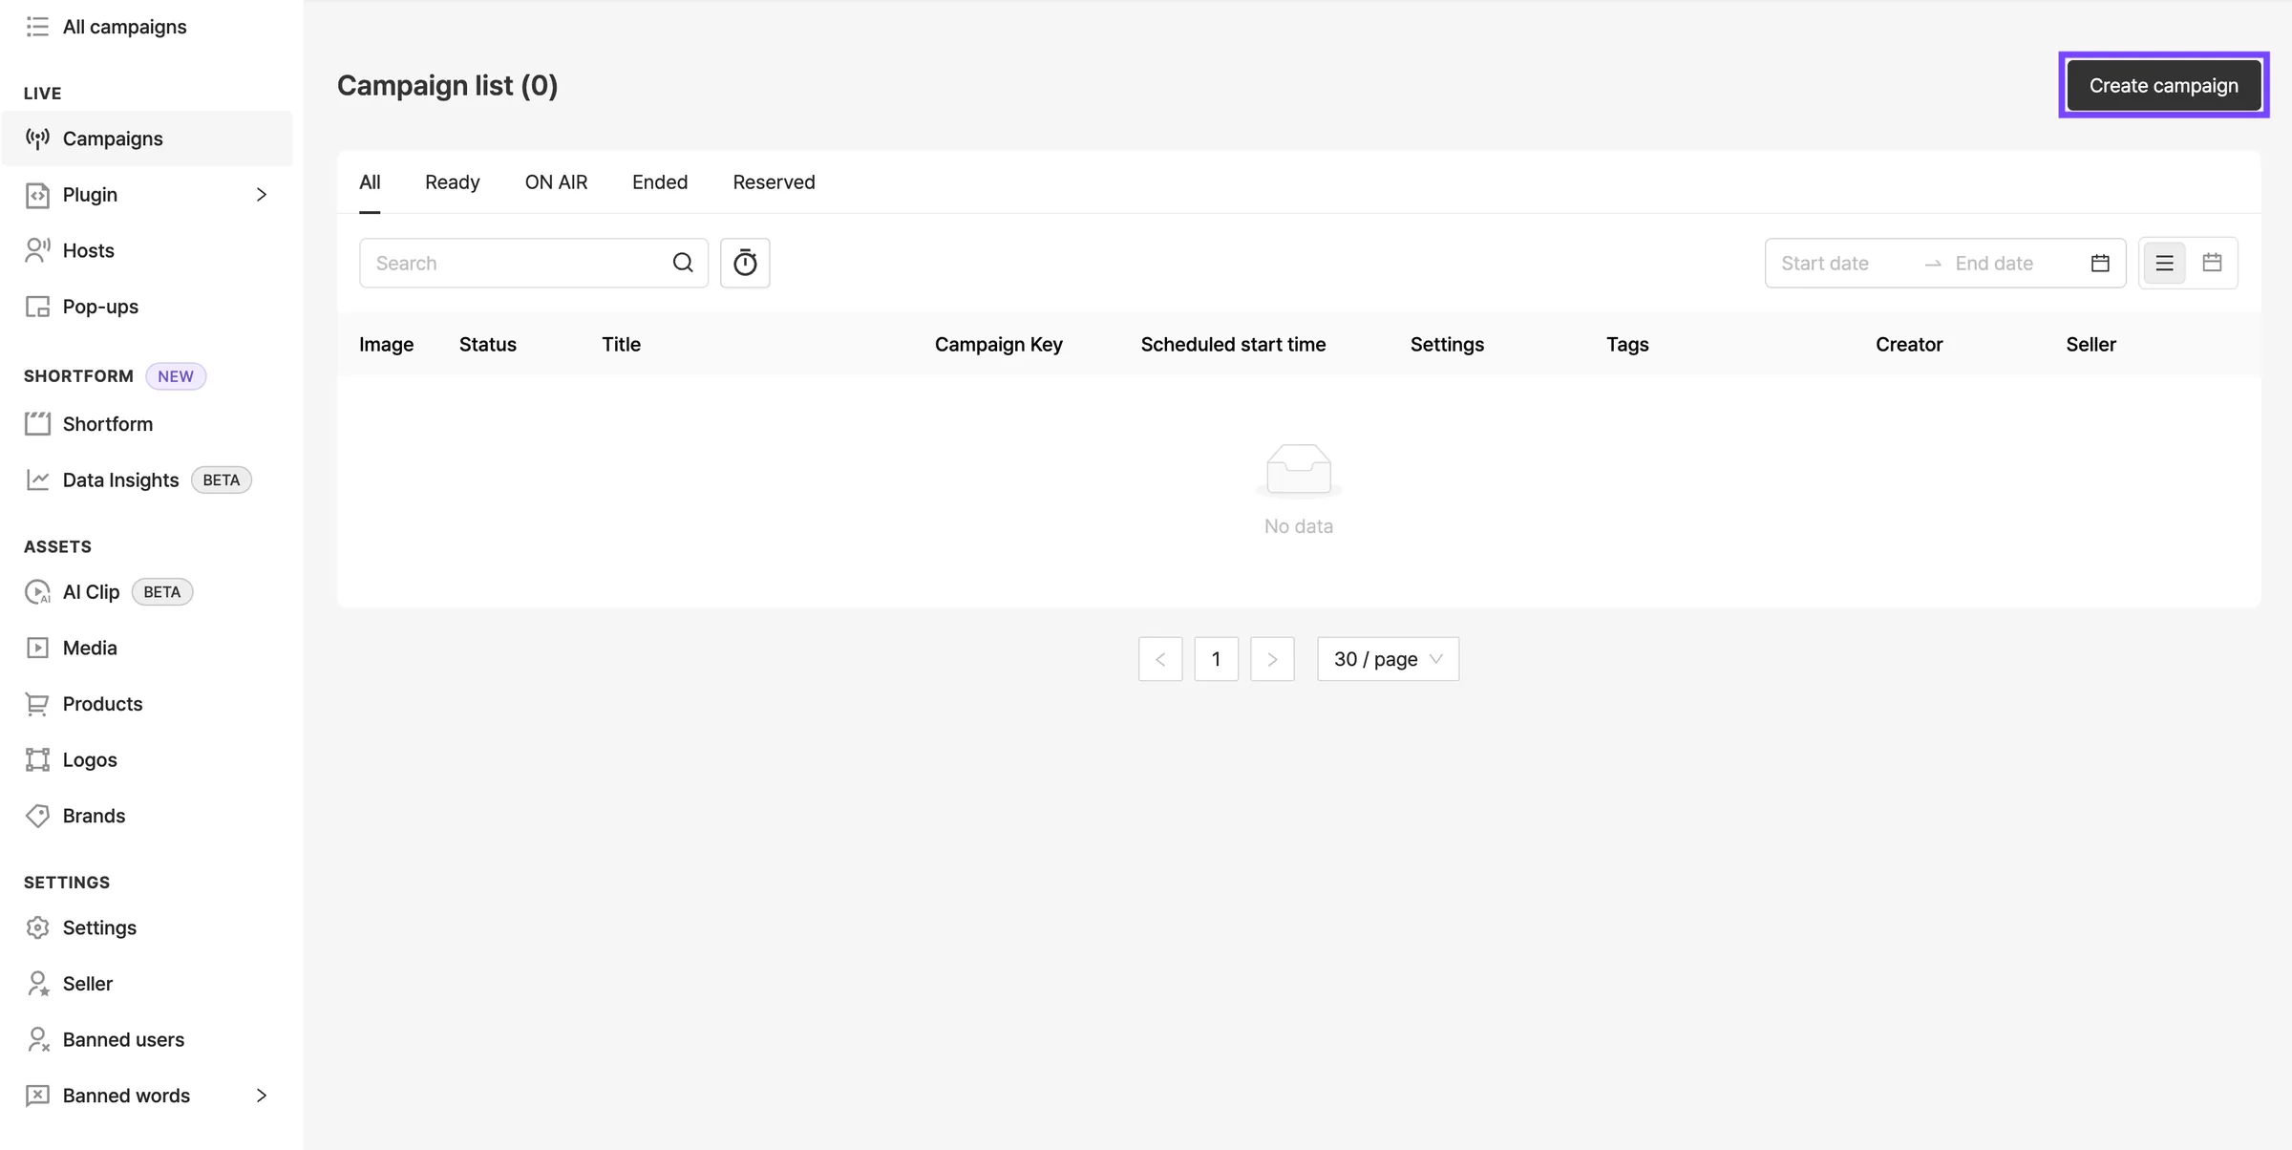2292x1150 pixels.
Task: Open the Plugin section icon
Action: (x=37, y=195)
